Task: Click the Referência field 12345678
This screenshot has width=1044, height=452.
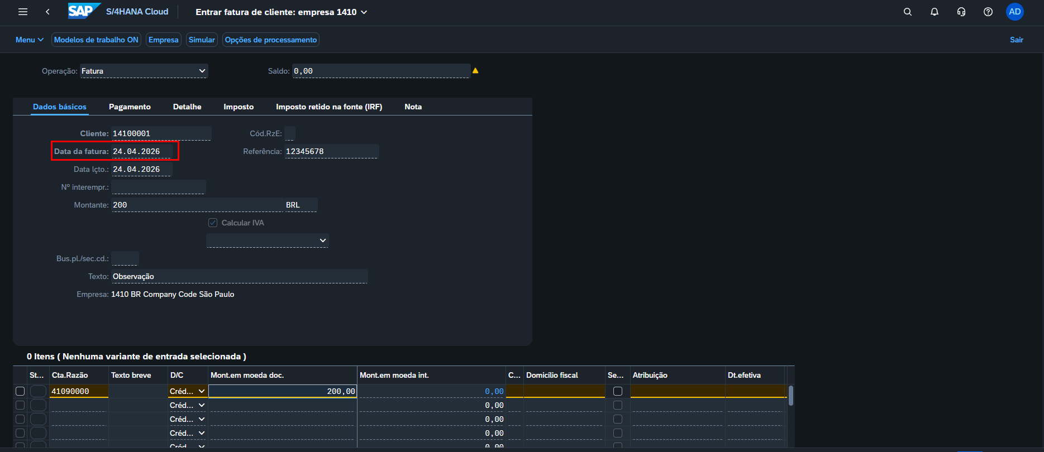Action: [332, 151]
